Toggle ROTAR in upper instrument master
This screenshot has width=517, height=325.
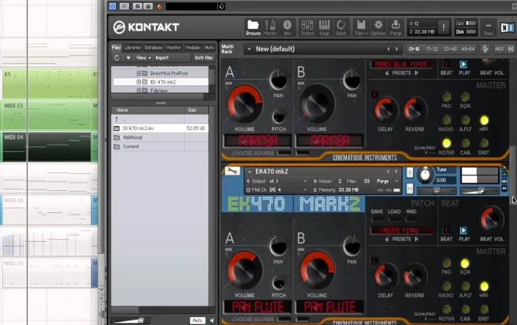[446, 143]
